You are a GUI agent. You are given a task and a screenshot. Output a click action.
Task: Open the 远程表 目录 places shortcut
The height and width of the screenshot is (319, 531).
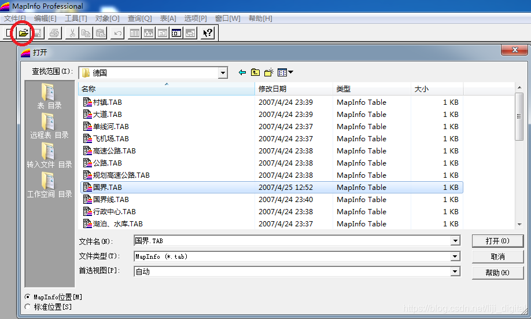coord(49,126)
